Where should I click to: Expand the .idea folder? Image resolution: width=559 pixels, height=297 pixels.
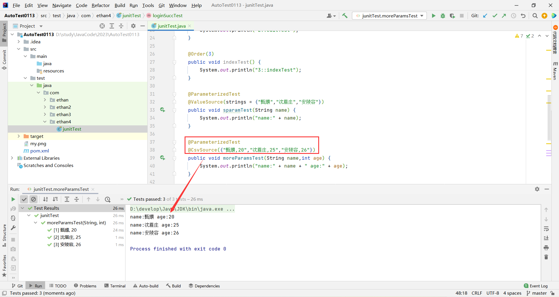click(19, 42)
